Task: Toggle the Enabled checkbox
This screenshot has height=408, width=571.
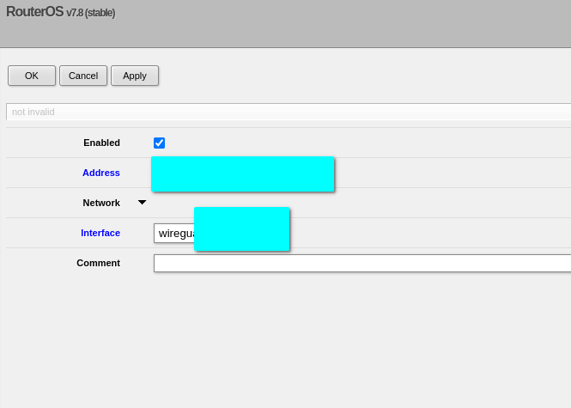Action: click(x=159, y=143)
